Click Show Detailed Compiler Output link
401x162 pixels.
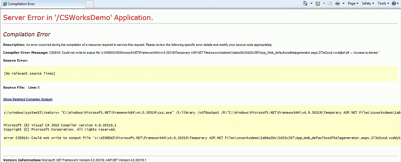(x=28, y=99)
